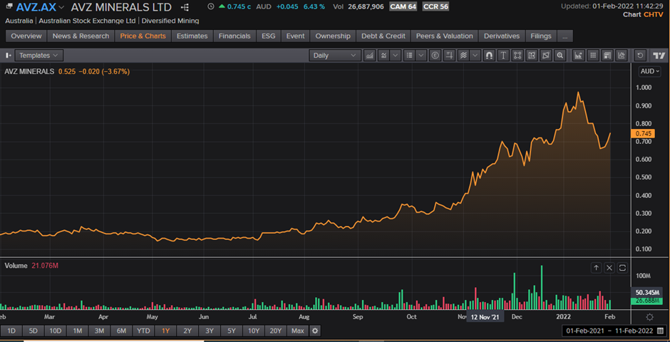Screen dimensions: 670x342
Task: Select the 10D time range
Action: click(55, 331)
